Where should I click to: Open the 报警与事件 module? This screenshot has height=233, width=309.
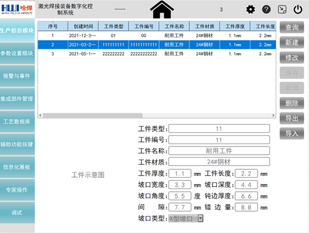pos(17,76)
